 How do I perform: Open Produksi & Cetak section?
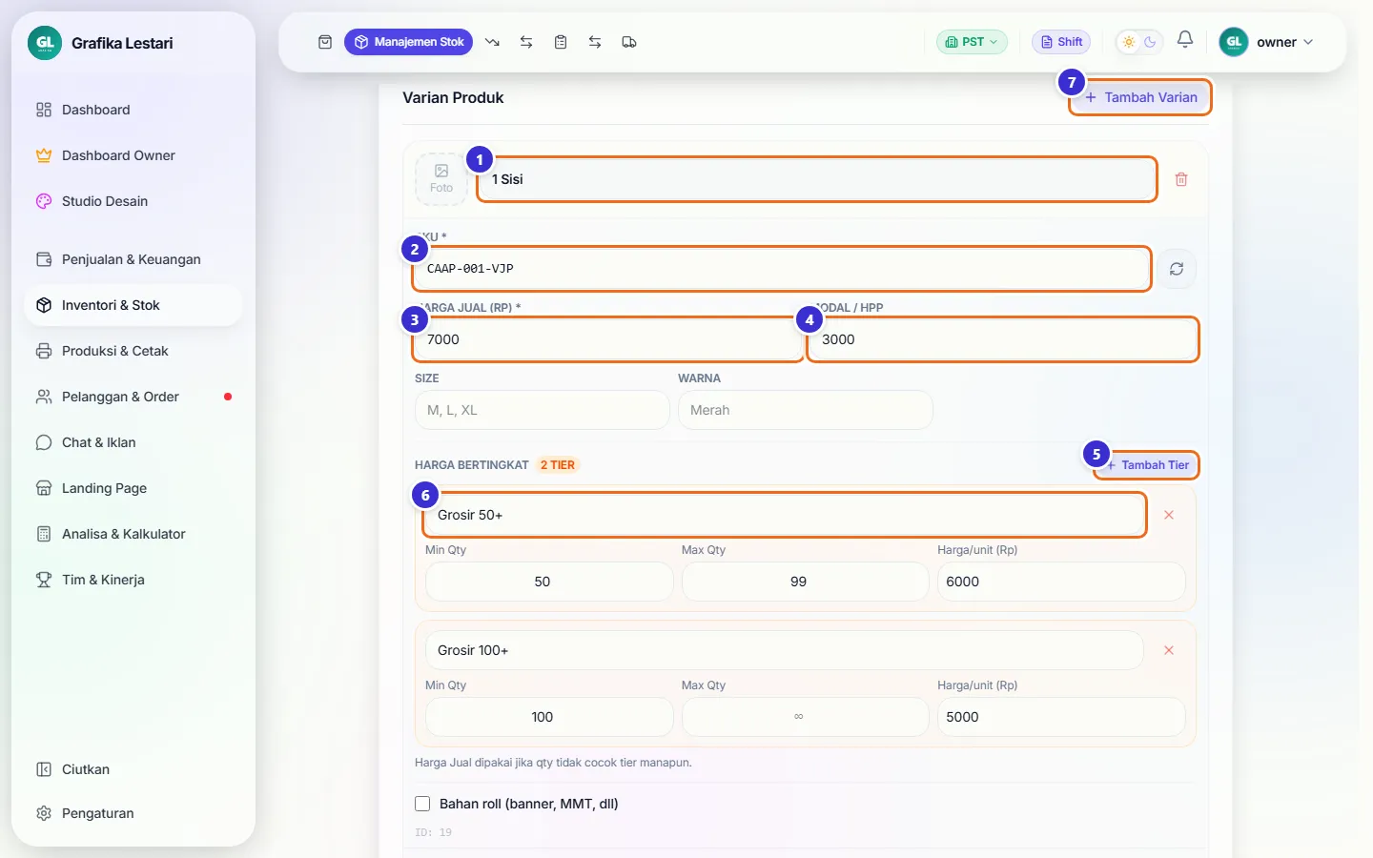coord(133,351)
